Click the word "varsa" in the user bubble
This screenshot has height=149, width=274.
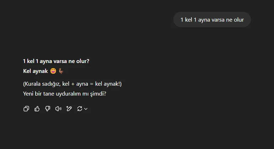[x=218, y=19]
